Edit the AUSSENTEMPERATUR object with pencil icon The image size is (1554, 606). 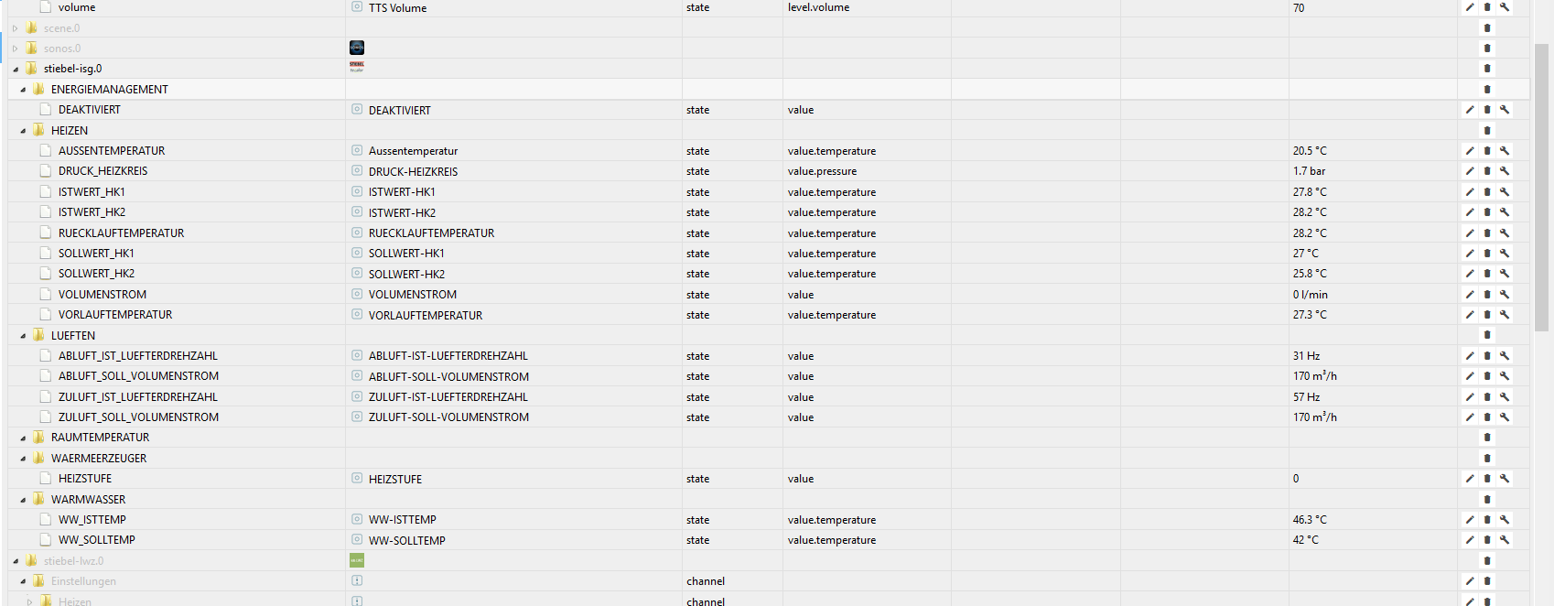1470,151
